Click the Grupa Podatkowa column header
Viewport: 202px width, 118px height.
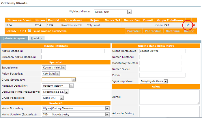click(x=170, y=20)
